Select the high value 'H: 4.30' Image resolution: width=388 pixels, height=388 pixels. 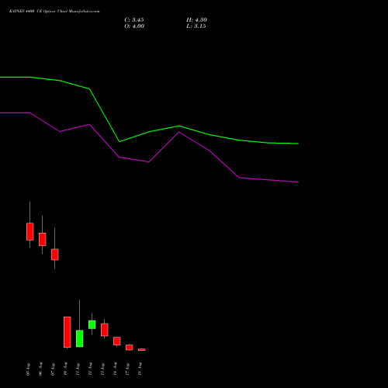pos(196,20)
